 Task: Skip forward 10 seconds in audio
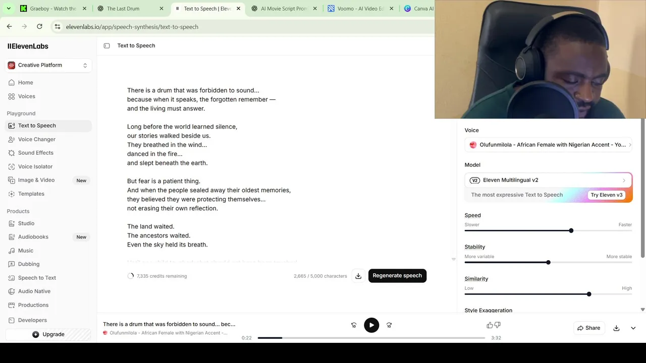click(389, 325)
